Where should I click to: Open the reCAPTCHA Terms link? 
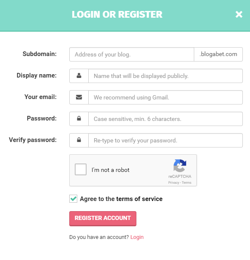(187, 182)
